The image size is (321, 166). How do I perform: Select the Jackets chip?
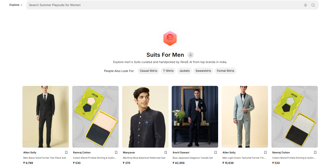pyautogui.click(x=185, y=71)
